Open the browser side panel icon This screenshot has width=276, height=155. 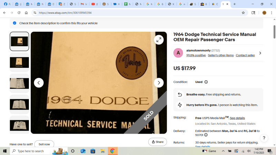253,13
